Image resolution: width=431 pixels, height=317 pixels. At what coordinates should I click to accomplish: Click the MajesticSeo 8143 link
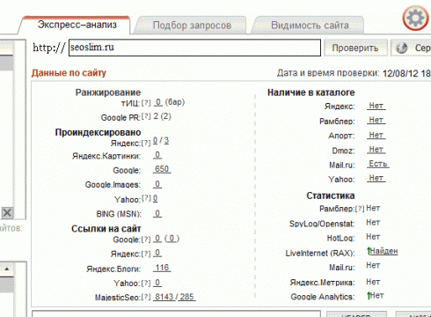pos(164,297)
